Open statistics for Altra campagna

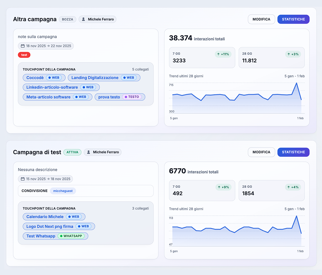tap(293, 19)
